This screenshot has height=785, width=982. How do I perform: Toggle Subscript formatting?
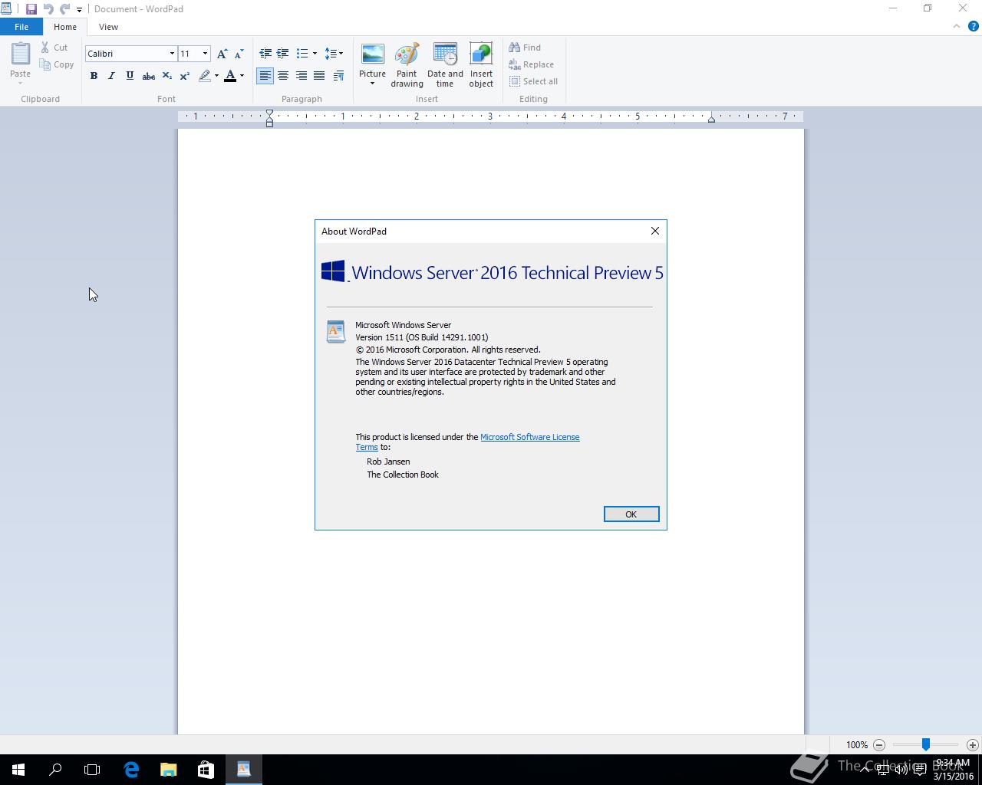click(x=166, y=76)
